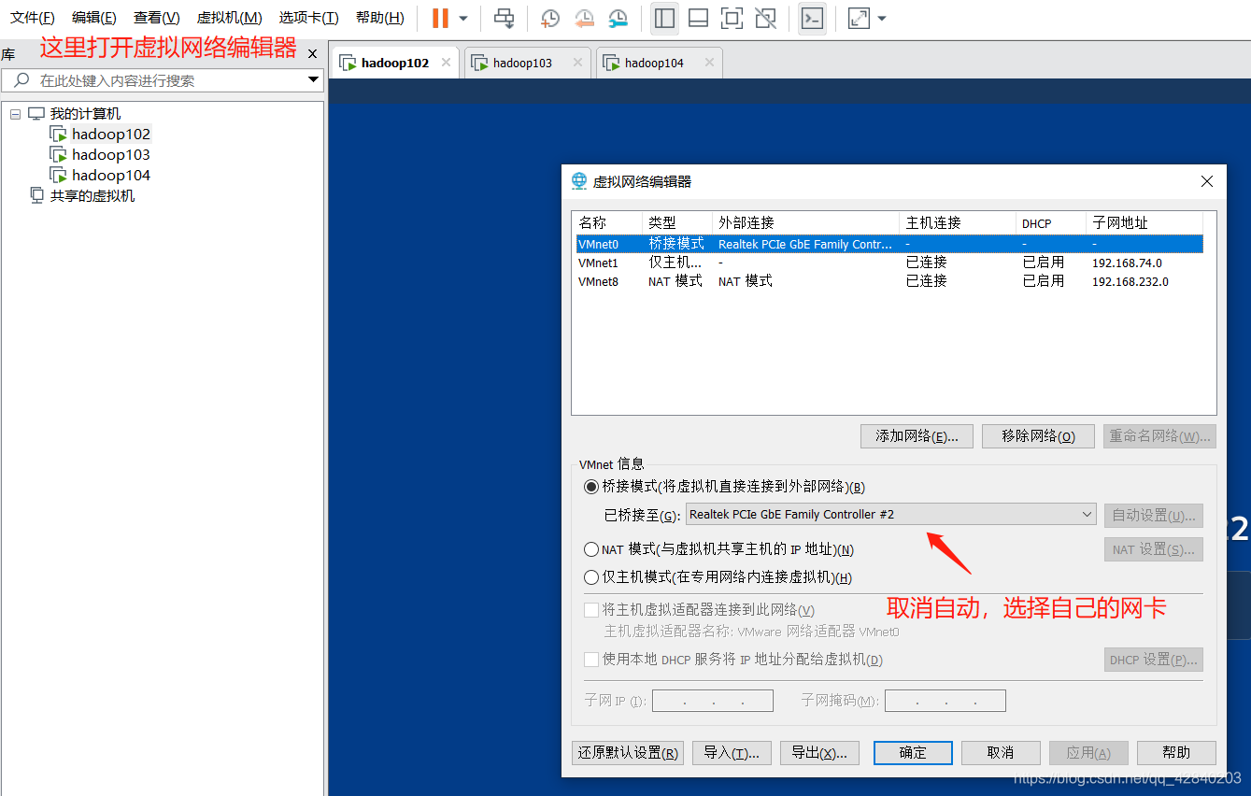The image size is (1251, 796).
Task: Select the 仅主机模式 radio button
Action: point(591,577)
